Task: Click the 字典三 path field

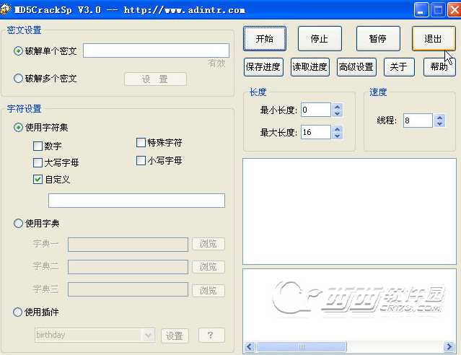Action: click(128, 289)
